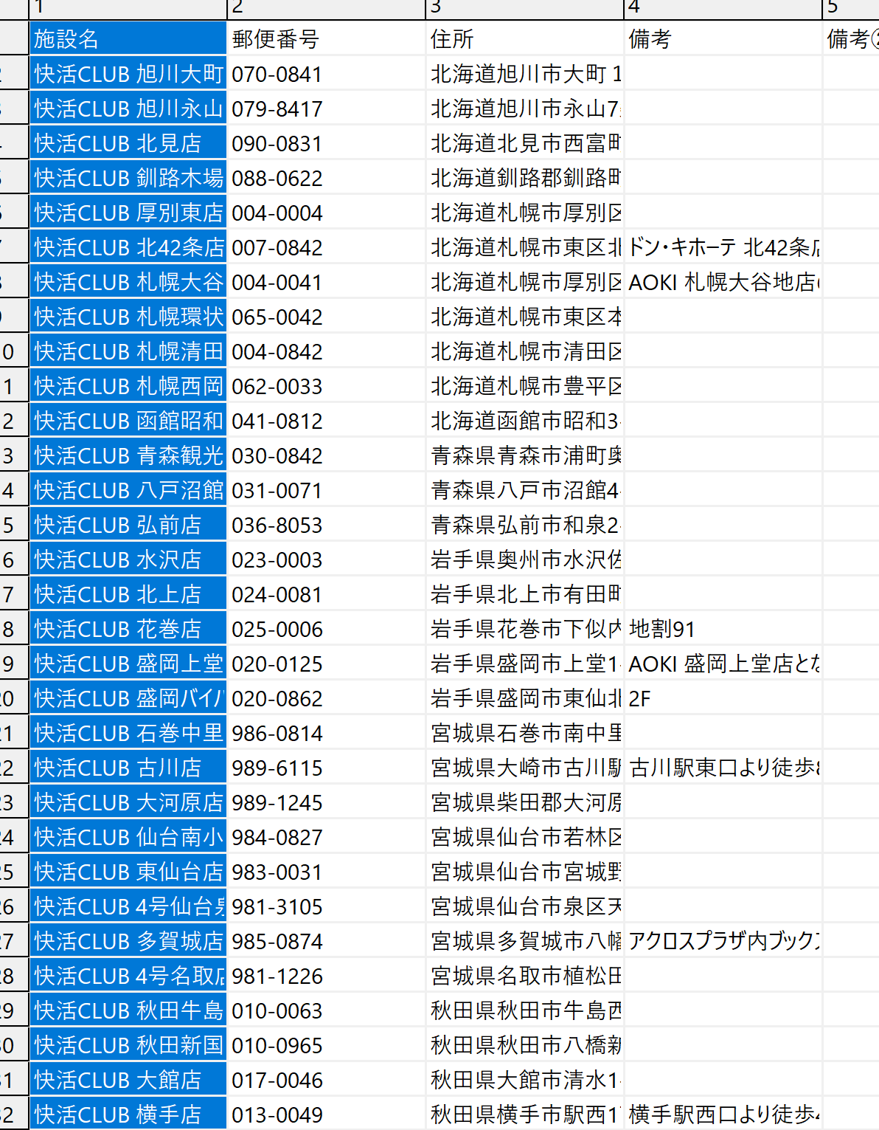Select address 岩手県北上市有田町

[524, 593]
